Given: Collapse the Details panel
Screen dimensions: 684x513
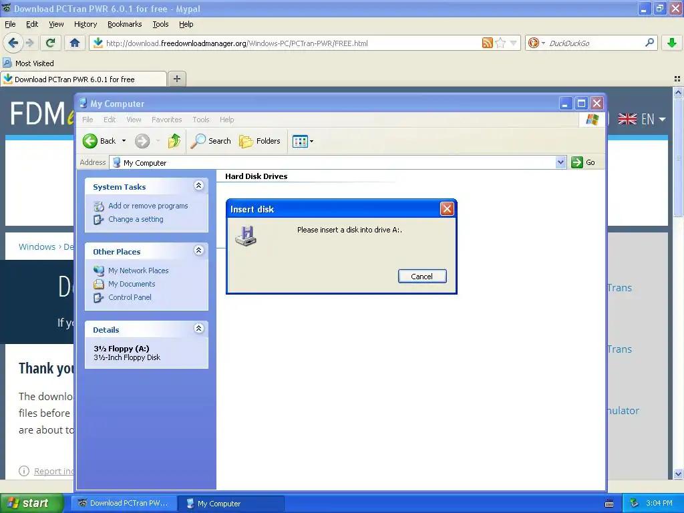Looking at the screenshot, I should (198, 329).
